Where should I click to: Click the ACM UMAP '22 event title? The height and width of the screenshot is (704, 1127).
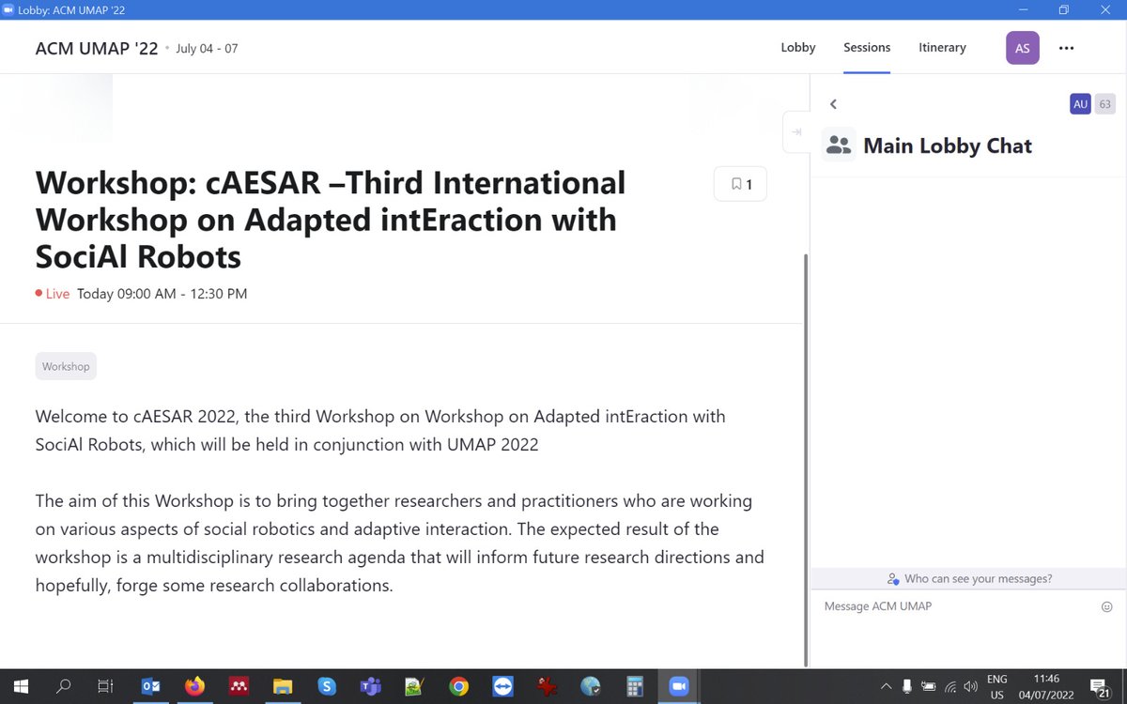(97, 48)
